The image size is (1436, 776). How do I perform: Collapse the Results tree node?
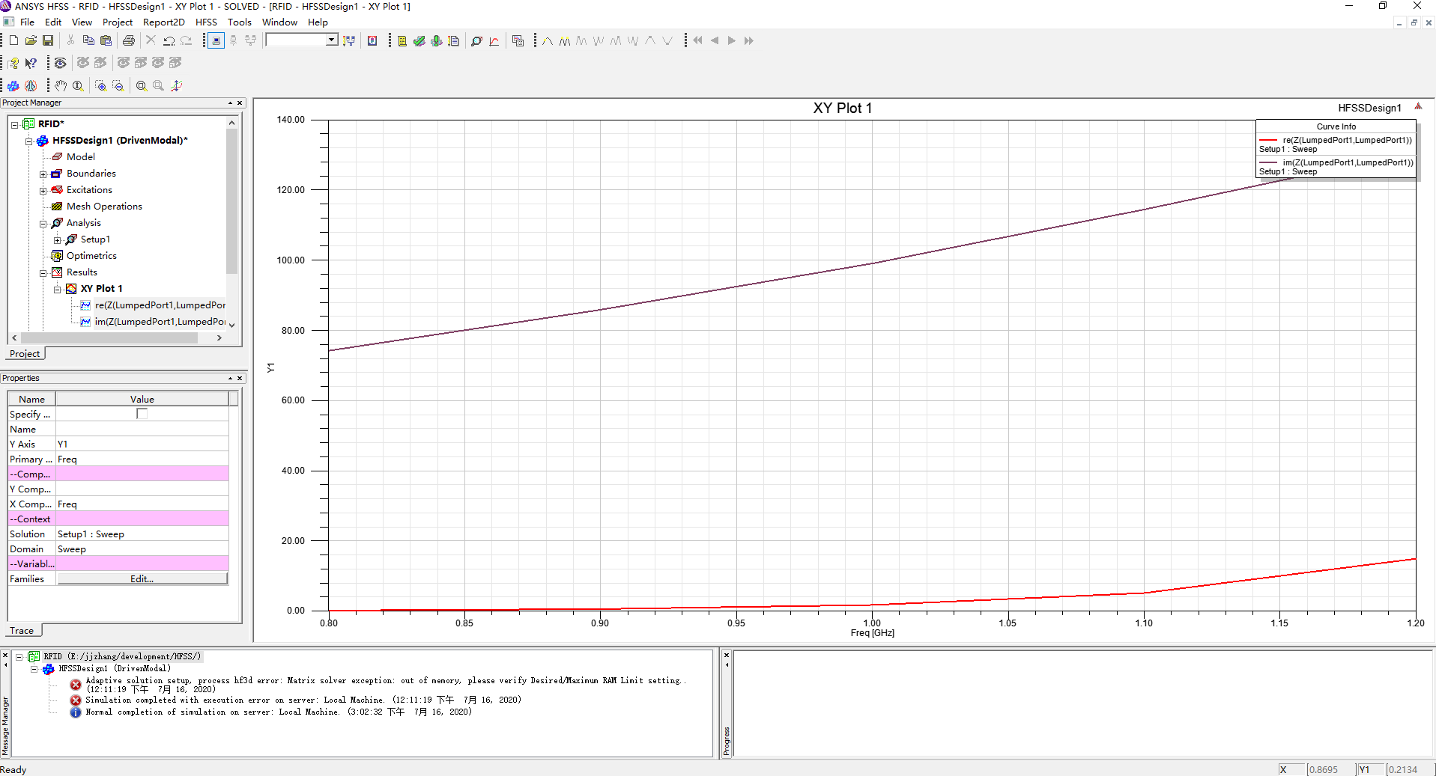[43, 272]
